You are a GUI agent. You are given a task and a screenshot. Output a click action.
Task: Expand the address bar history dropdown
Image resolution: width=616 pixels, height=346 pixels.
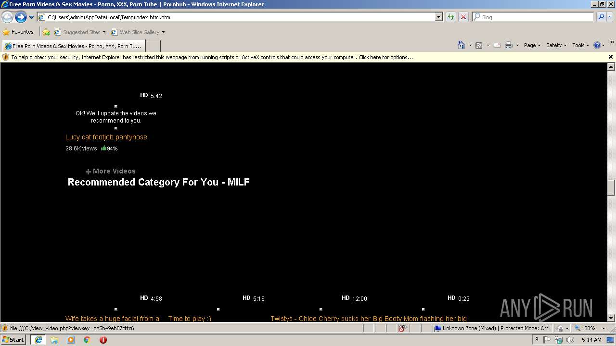(438, 17)
